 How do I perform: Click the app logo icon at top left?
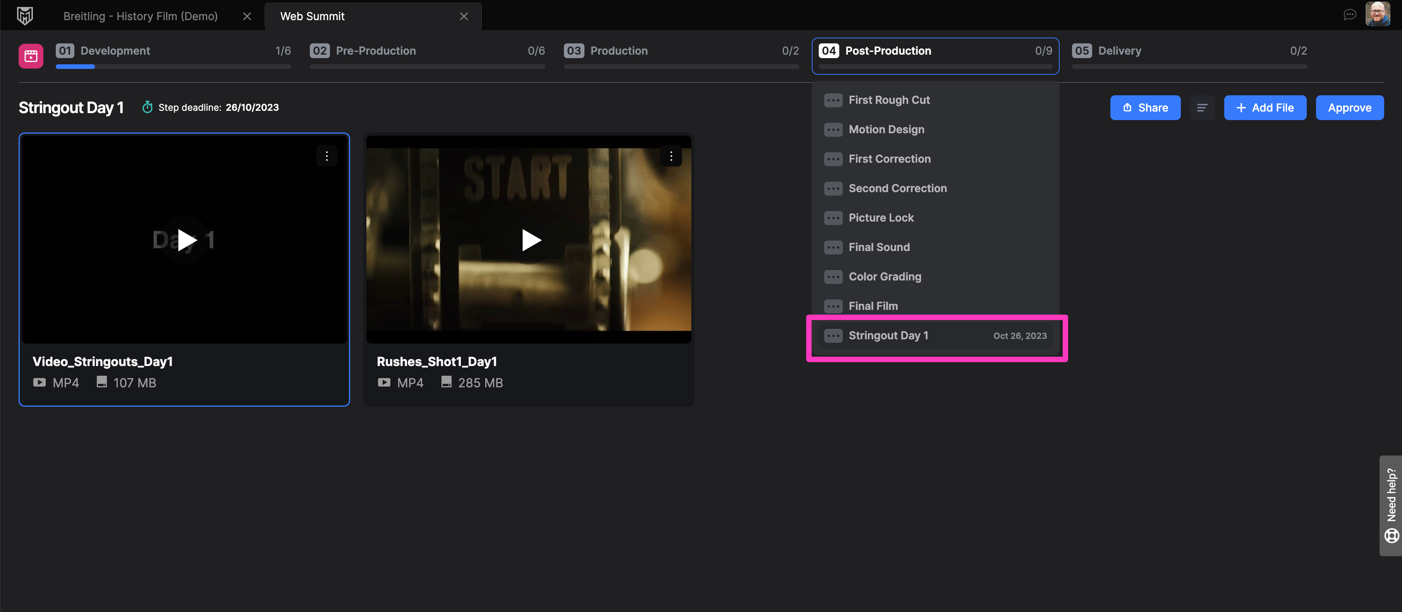point(25,16)
